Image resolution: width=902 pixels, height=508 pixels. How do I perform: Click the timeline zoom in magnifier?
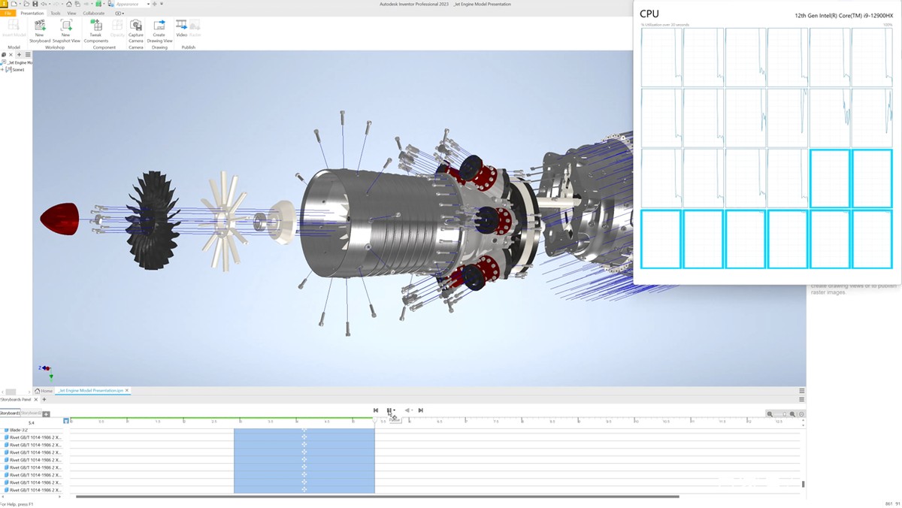click(x=792, y=414)
